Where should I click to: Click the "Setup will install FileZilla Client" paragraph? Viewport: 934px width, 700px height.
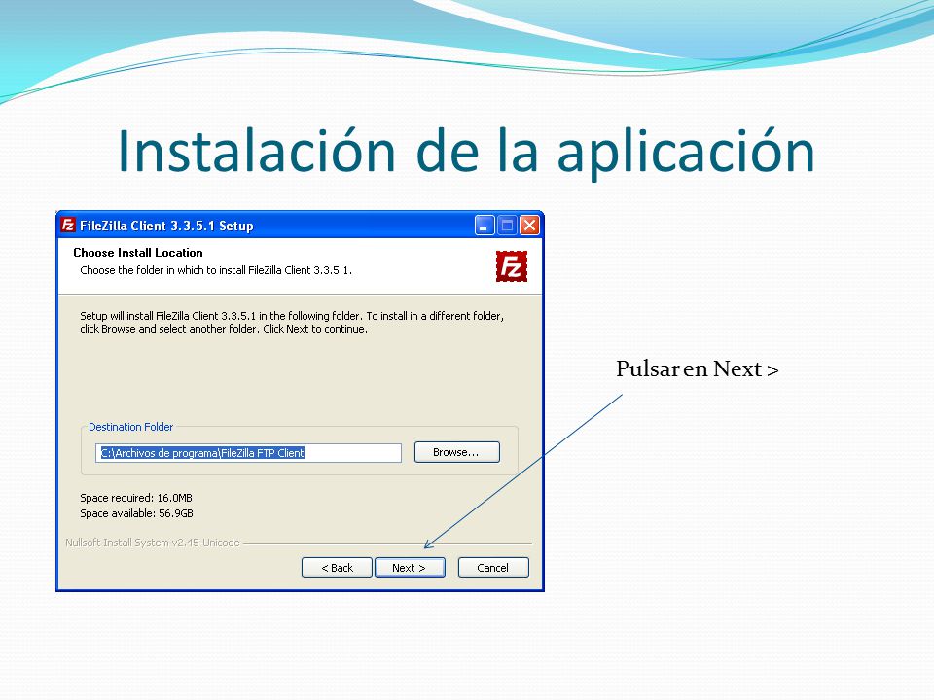tap(292, 322)
